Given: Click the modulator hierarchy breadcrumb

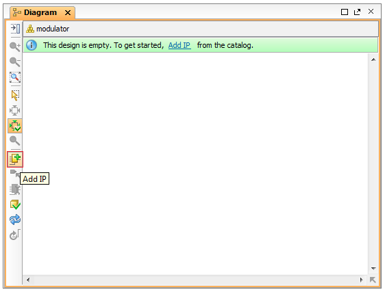Looking at the screenshot, I should pos(48,29).
